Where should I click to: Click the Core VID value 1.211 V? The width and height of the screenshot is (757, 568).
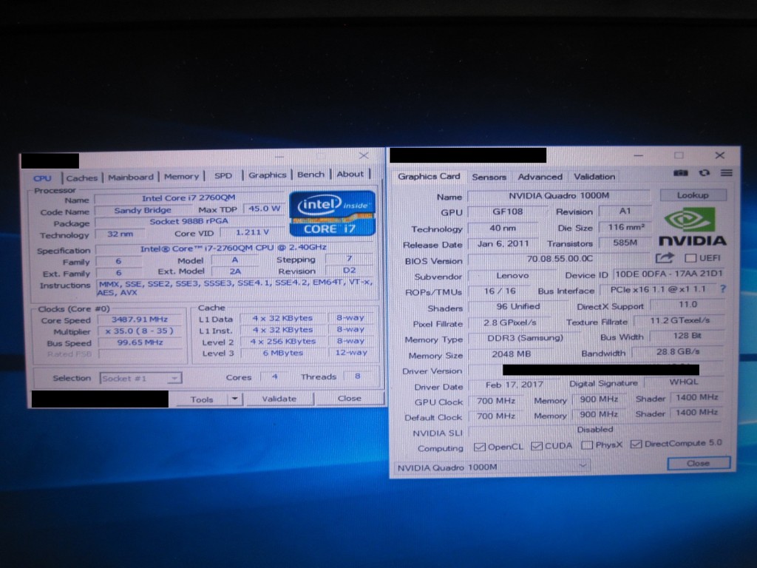(x=252, y=232)
